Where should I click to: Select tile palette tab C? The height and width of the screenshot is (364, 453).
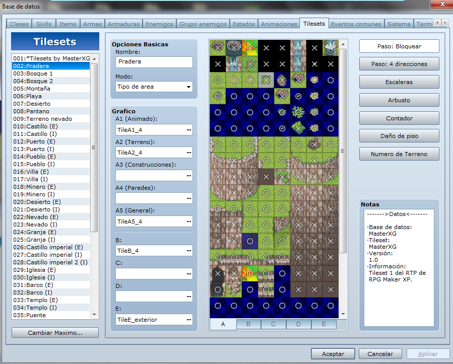click(273, 324)
